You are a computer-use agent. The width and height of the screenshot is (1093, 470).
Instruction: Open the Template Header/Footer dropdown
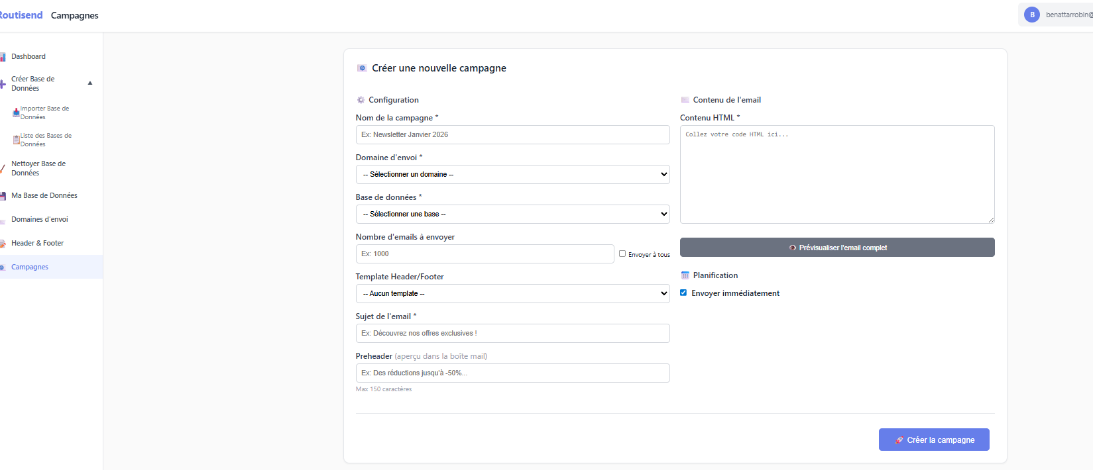[x=512, y=293]
